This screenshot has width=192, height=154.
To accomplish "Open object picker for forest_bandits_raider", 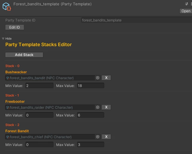I will (x=98, y=107).
